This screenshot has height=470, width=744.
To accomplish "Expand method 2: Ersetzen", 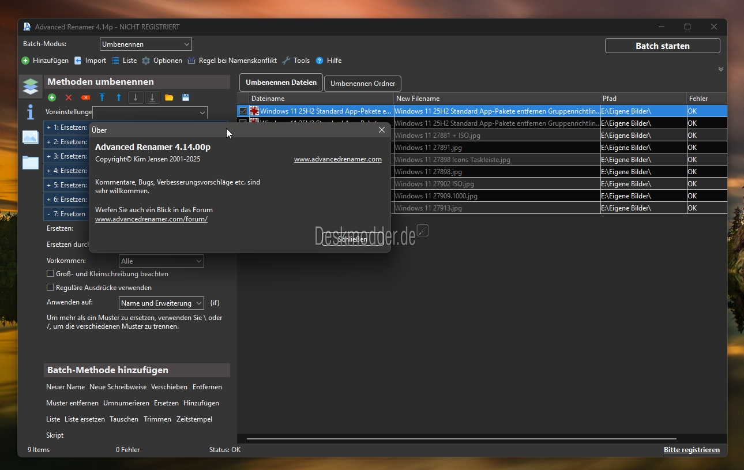I will [x=49, y=142].
